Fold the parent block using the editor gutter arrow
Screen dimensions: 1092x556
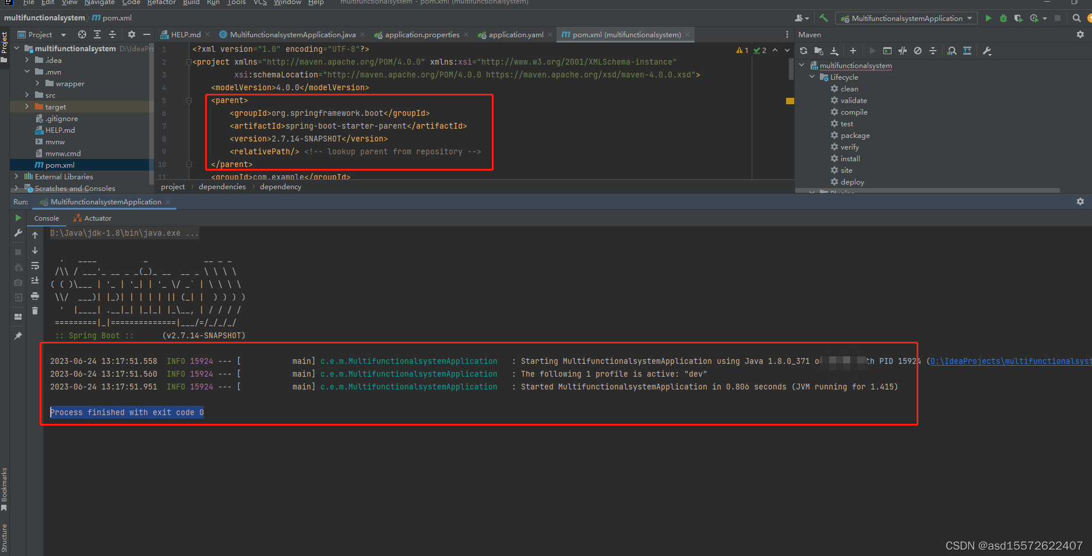[188, 100]
